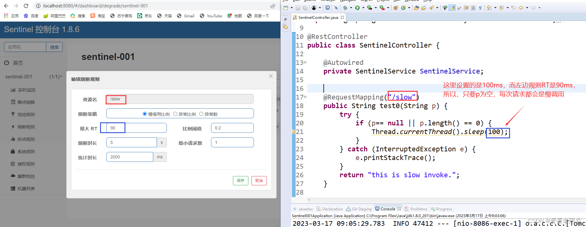Click the 统计时长 input field
Screen dimensions: 586x227
(130, 157)
